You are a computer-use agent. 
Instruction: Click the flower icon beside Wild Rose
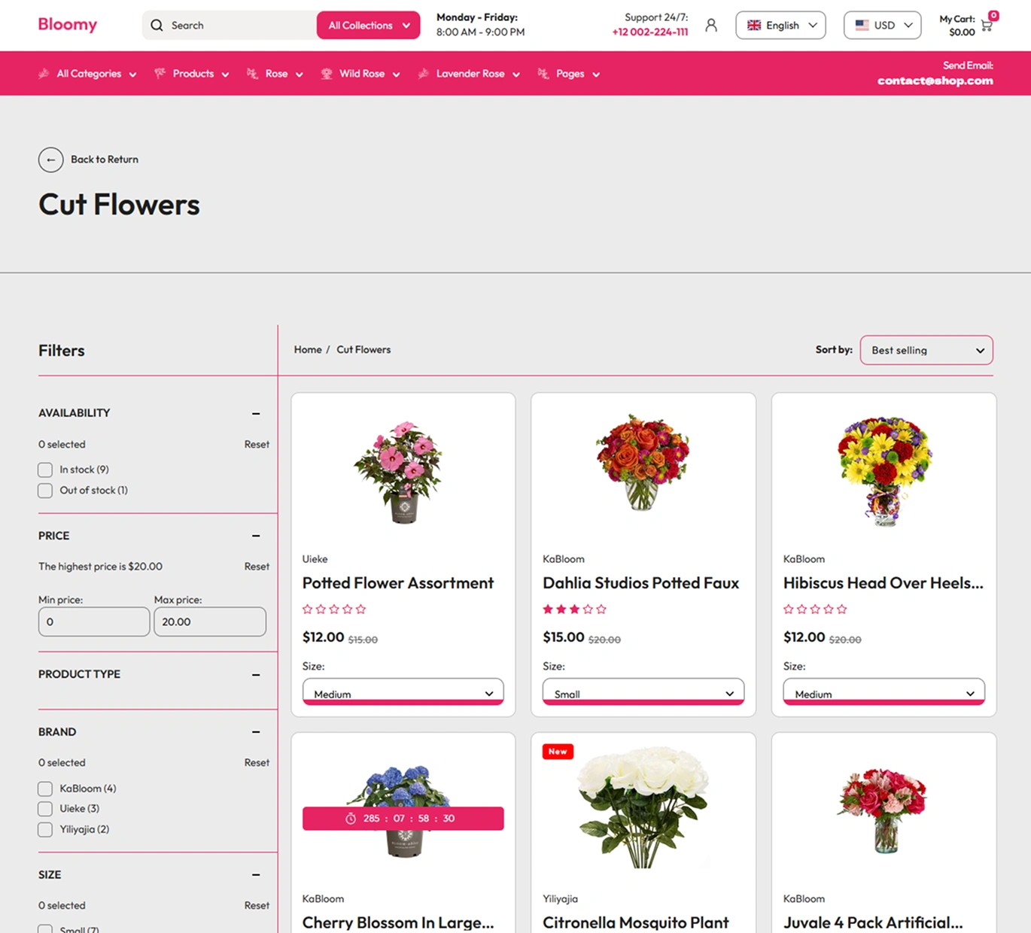tap(327, 74)
